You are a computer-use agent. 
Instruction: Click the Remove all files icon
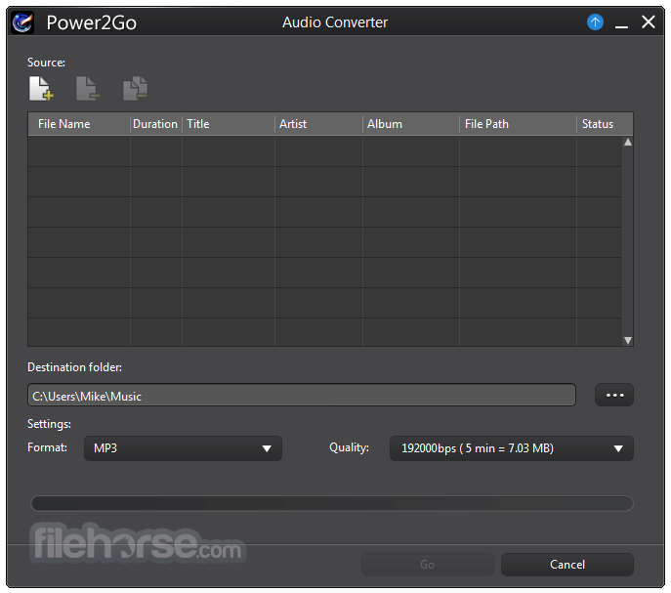135,89
